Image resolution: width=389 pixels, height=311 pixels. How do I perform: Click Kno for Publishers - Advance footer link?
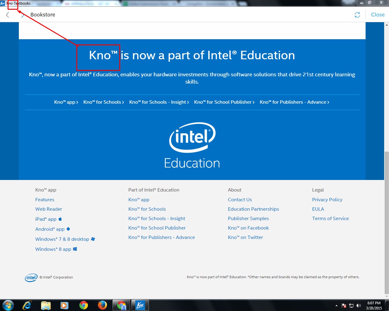pyautogui.click(x=162, y=237)
